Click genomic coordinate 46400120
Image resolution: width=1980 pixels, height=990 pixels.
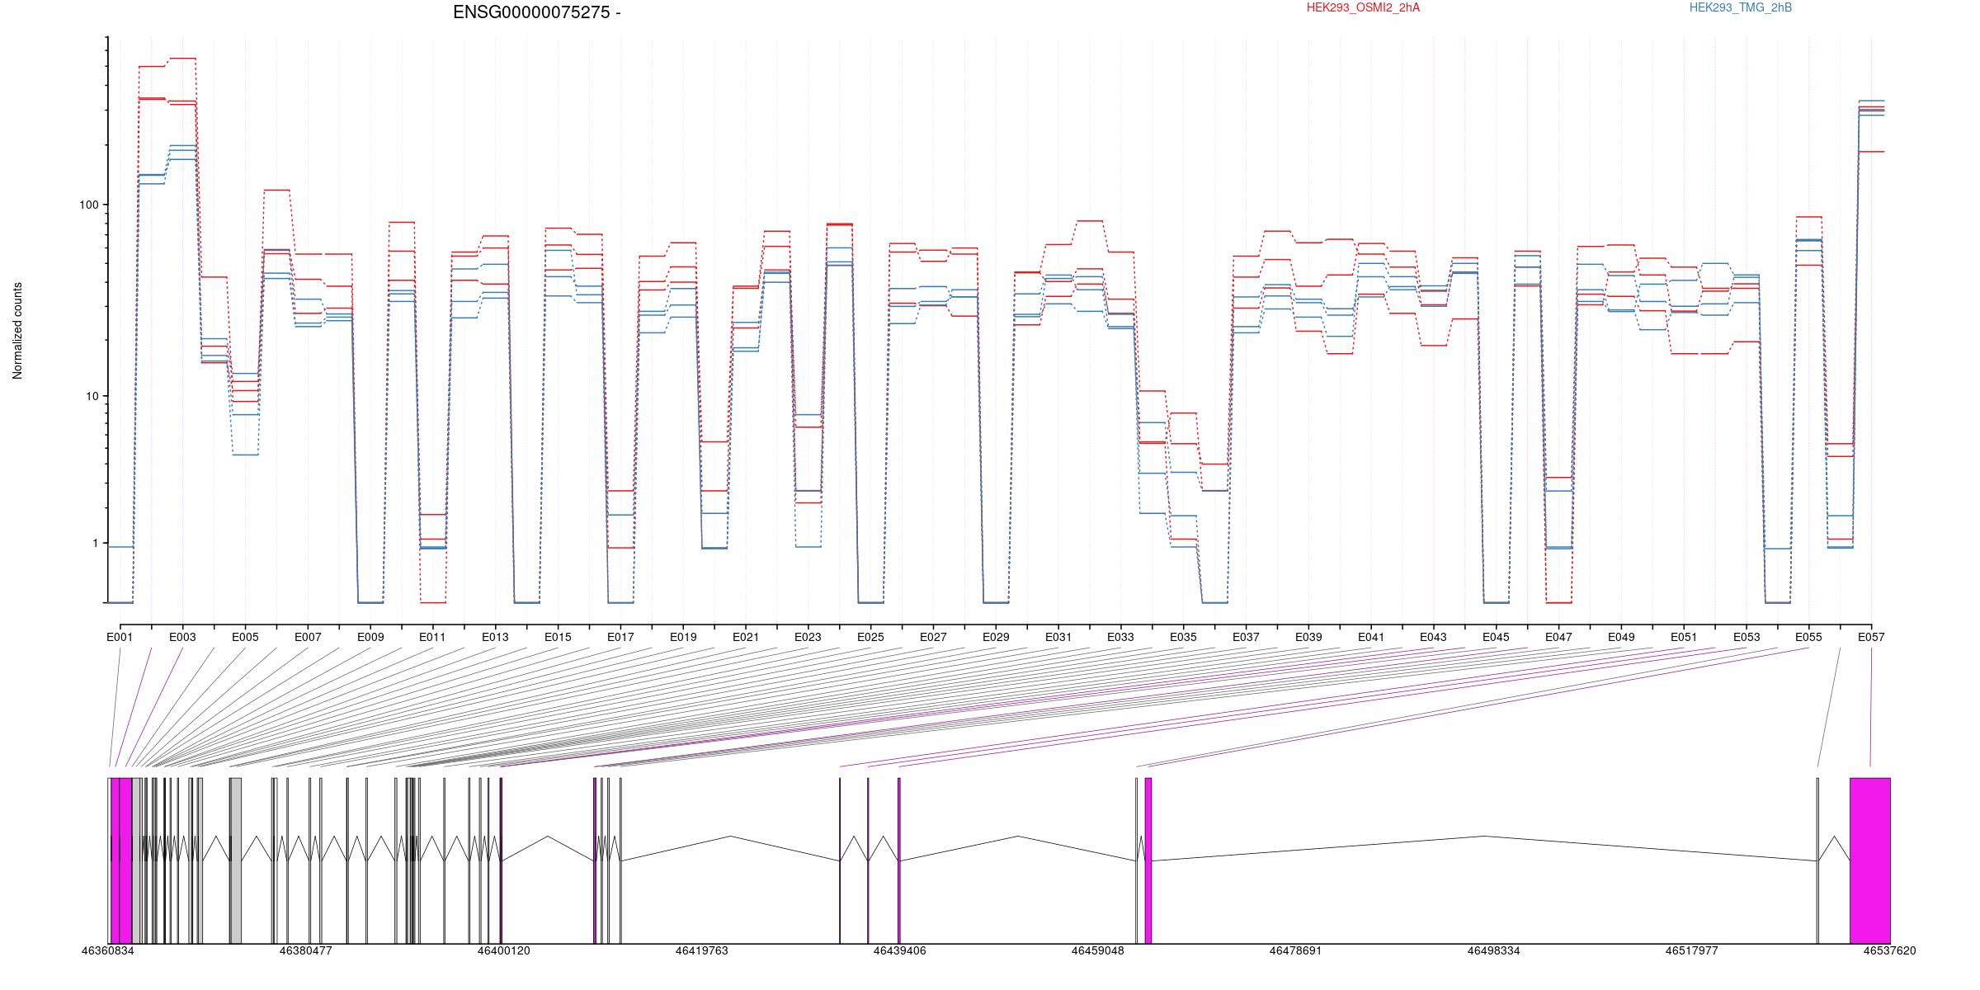tap(504, 950)
